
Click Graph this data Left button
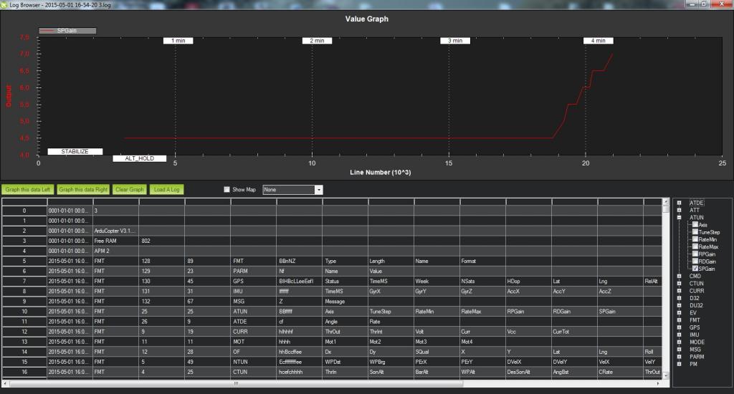tap(28, 190)
